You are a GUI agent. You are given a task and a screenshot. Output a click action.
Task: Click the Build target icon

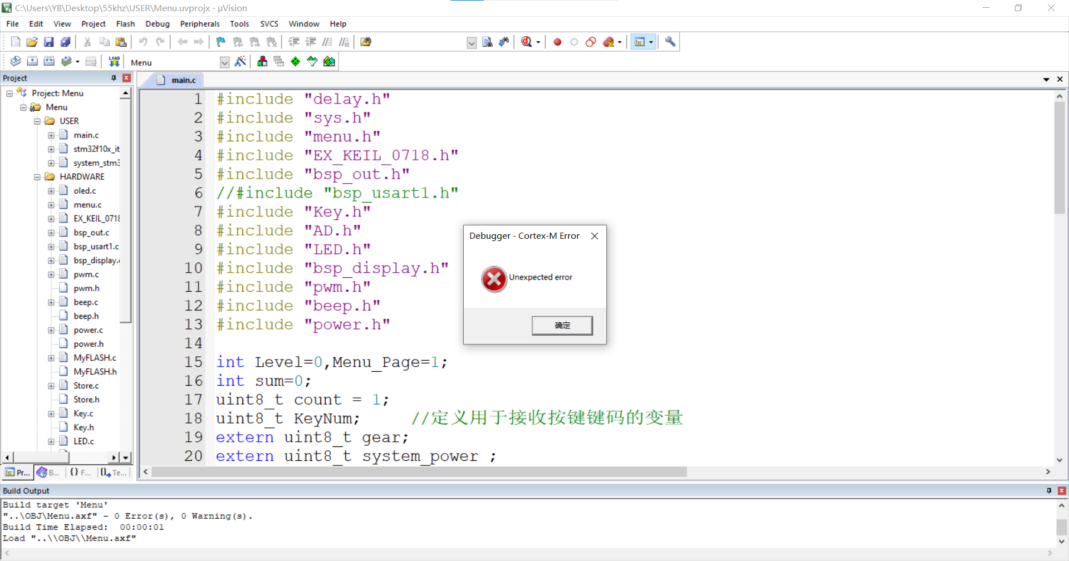coord(32,62)
